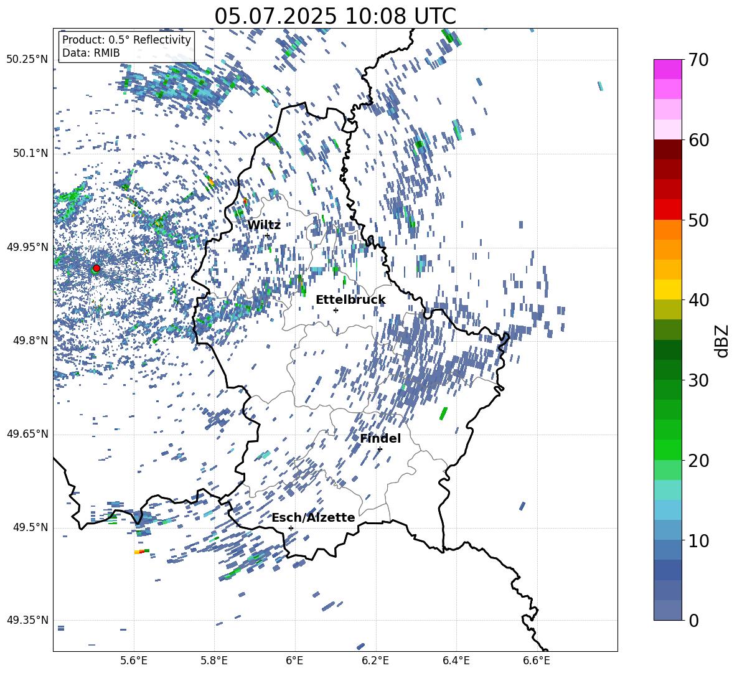Click the 70 tick on the colorbar

[698, 60]
